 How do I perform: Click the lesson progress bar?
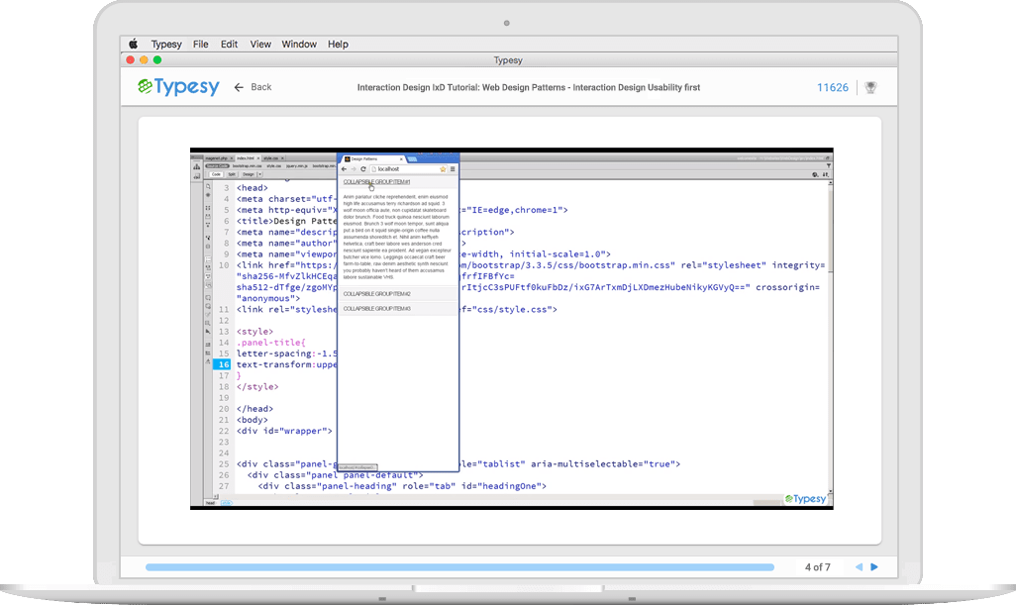(460, 567)
